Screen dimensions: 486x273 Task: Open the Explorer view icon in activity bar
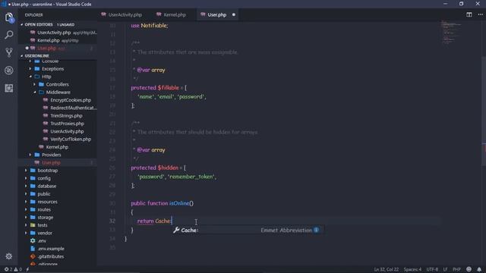coord(9,17)
